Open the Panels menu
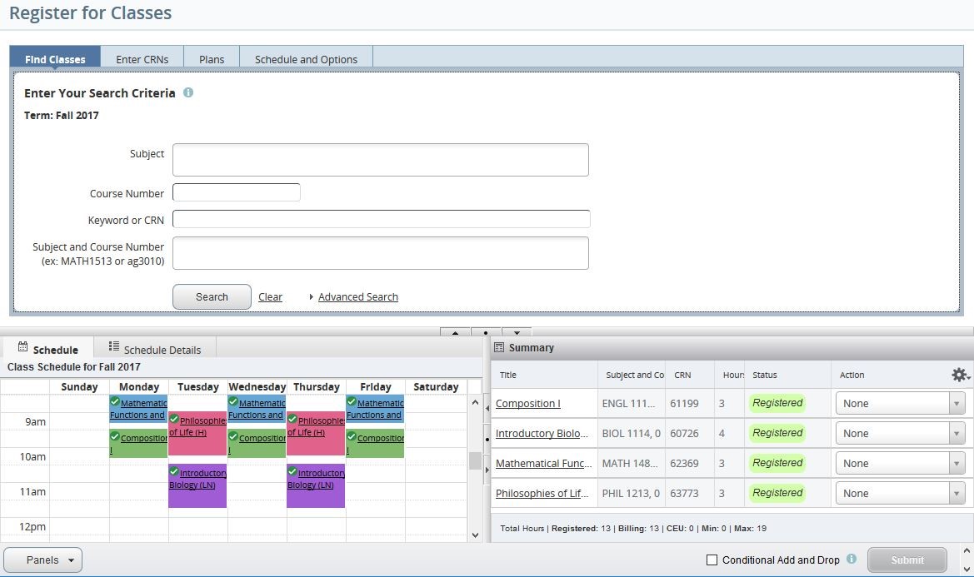Image resolution: width=974 pixels, height=577 pixels. click(42, 560)
